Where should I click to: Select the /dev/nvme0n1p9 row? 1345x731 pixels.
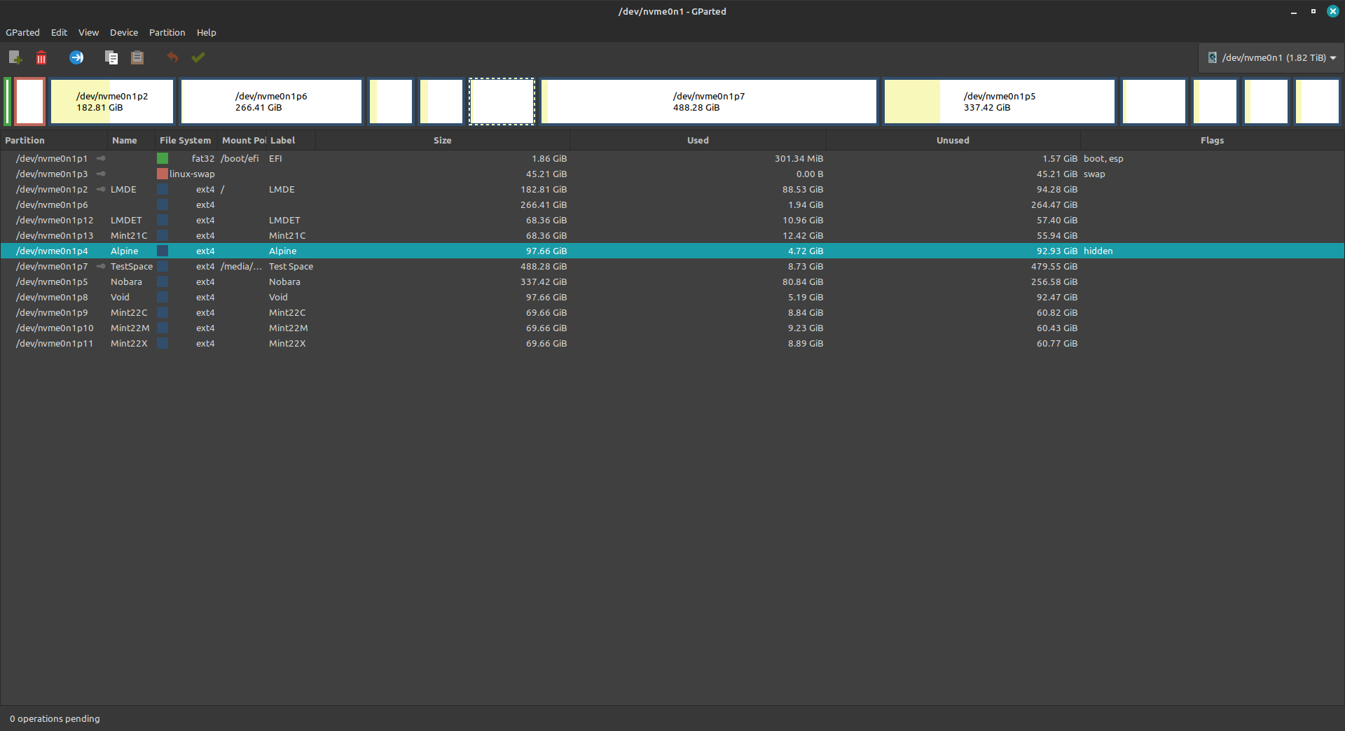[672, 312]
